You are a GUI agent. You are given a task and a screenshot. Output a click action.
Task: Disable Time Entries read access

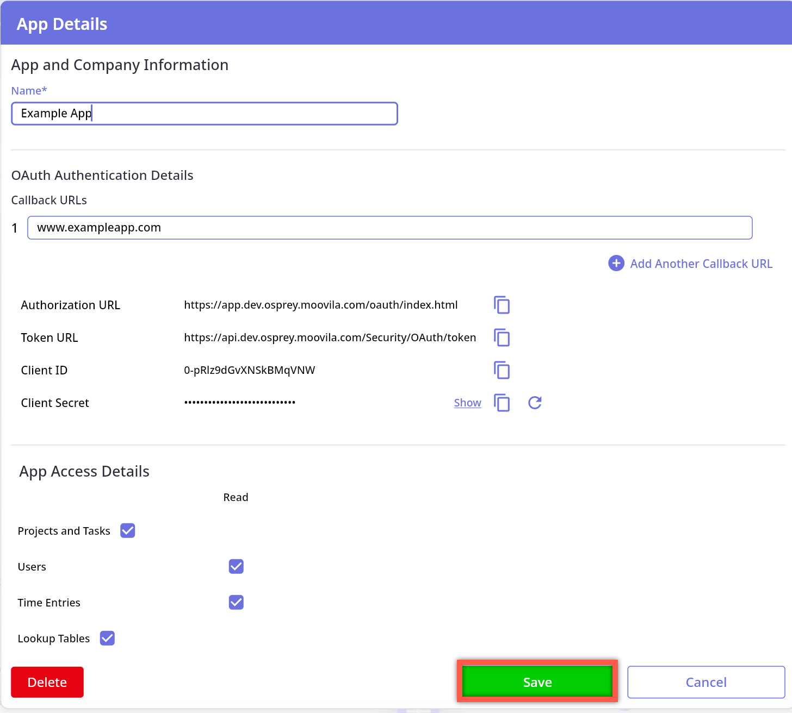[236, 602]
